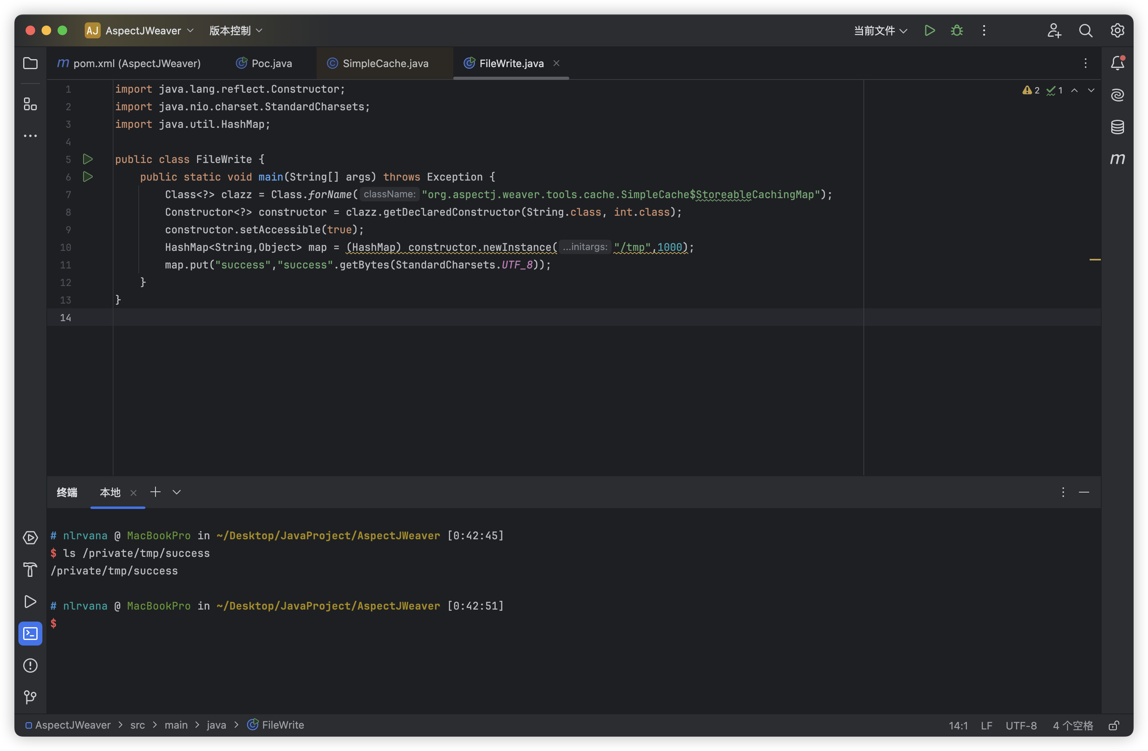Open Notifications bell icon
Screen dimensions: 1148x751
[x=1117, y=63]
